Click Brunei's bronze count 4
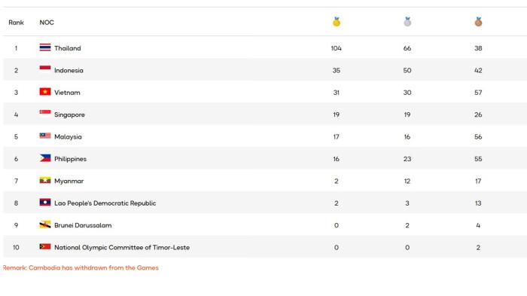The height and width of the screenshot is (296, 527). (x=478, y=225)
